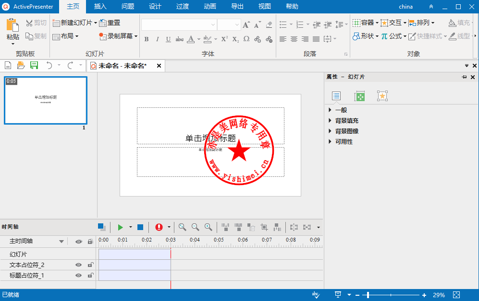Toggle visibility for all tracks in header
This screenshot has height=301, width=479.
pos(78,242)
